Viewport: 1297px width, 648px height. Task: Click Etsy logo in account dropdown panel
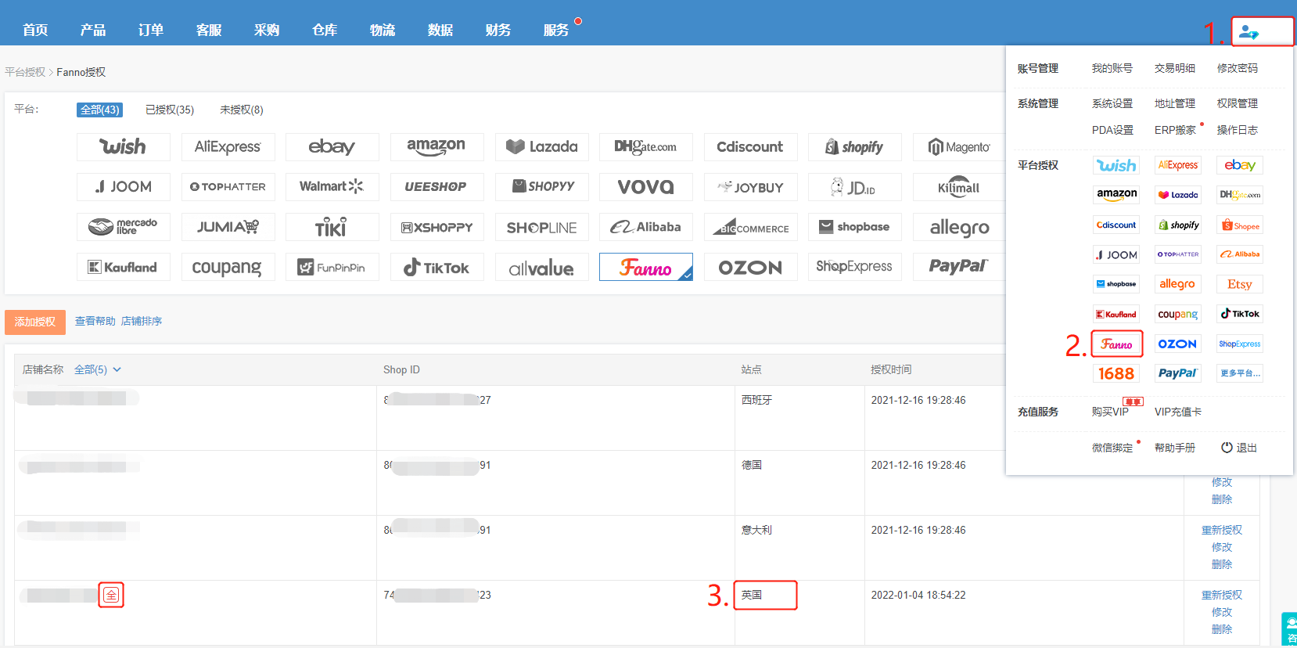(1240, 284)
